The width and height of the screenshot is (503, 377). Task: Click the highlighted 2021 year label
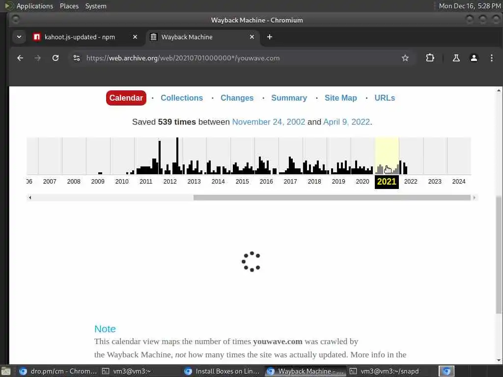[x=387, y=182]
